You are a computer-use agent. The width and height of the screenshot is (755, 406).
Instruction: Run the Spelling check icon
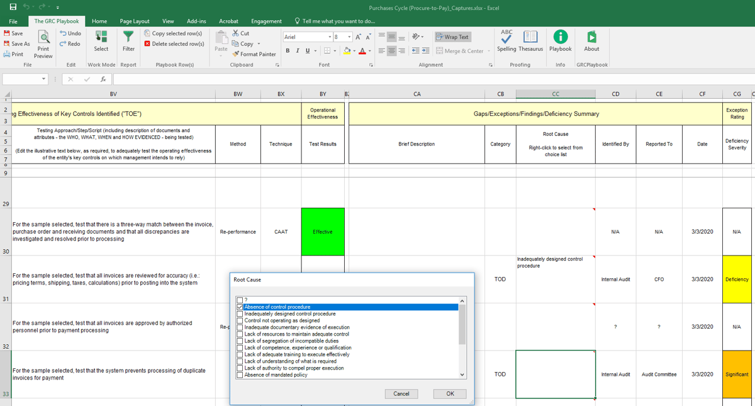pyautogui.click(x=506, y=37)
